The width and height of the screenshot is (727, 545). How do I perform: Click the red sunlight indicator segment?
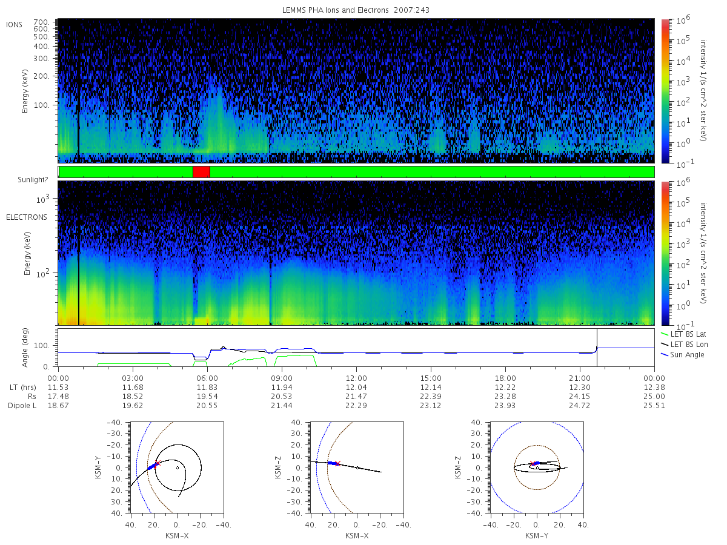coord(201,172)
